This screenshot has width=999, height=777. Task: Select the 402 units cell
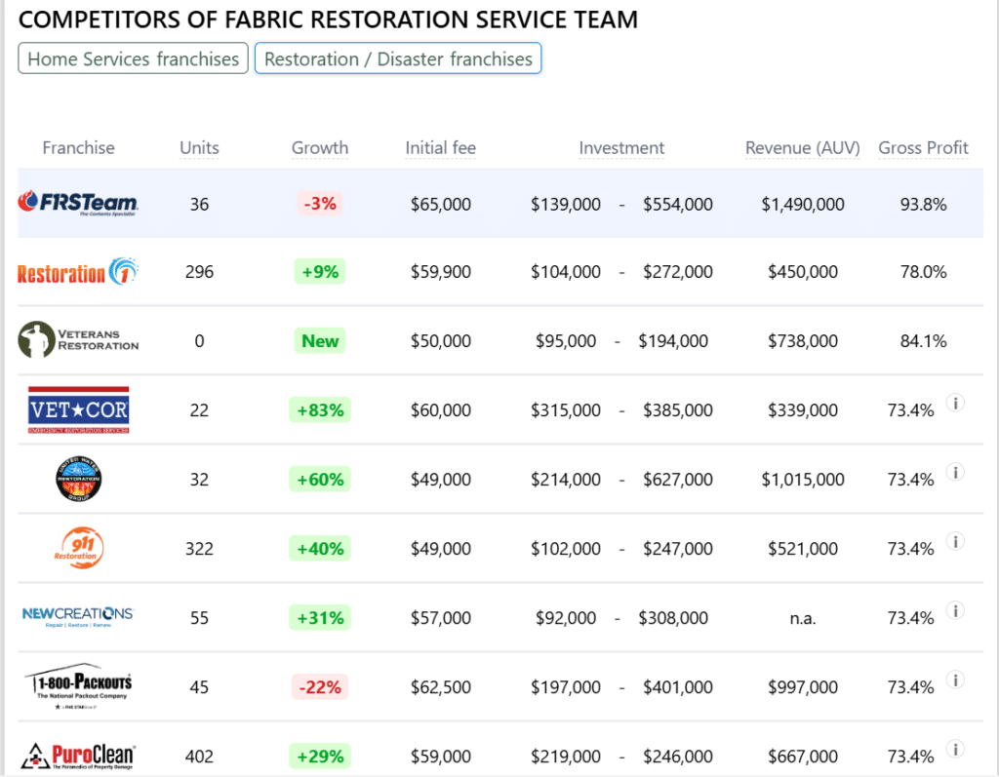199,757
